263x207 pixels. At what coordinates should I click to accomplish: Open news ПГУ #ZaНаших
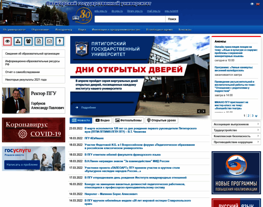[94, 138]
